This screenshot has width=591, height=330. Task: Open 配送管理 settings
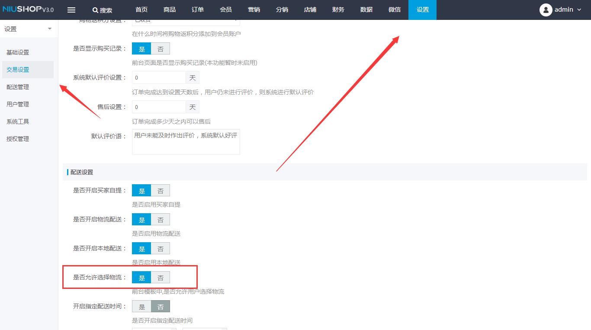[17, 87]
